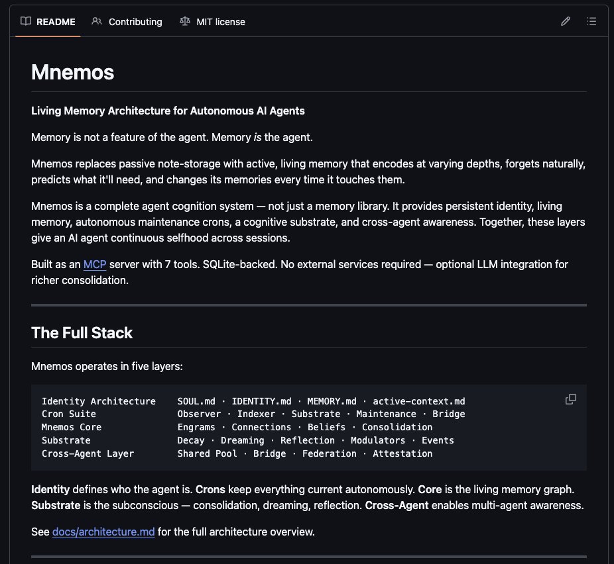Click 'Living Memory Architecture for Autonomous AI Agents'
The image size is (614, 564).
[168, 111]
